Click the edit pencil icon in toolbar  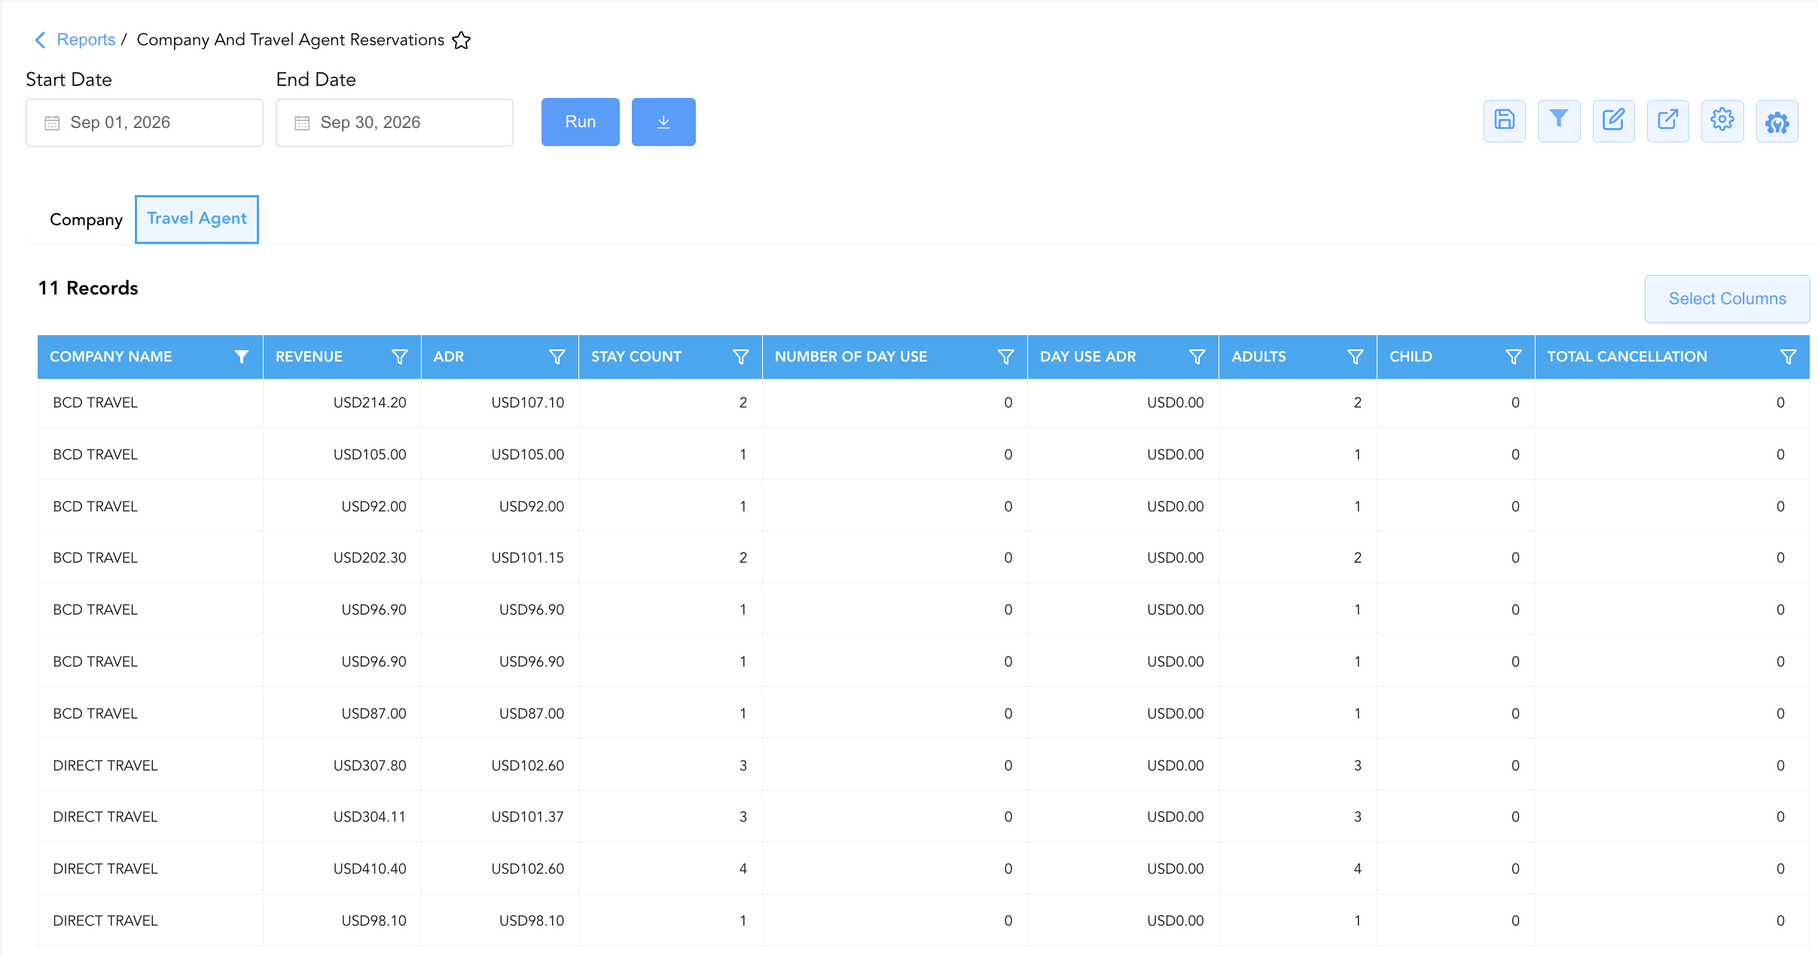pos(1613,121)
